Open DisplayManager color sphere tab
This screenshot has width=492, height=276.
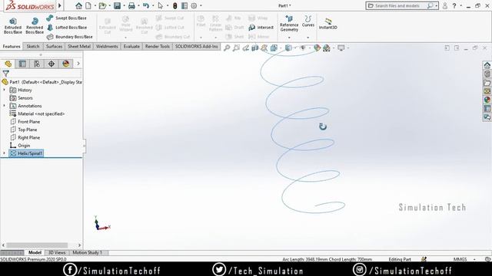65,64
